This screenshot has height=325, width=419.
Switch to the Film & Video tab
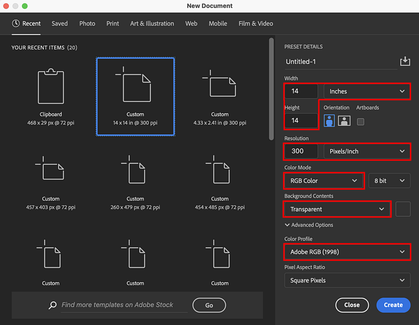tap(255, 23)
